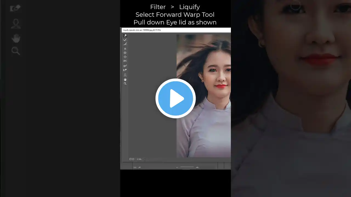Click the large mountain icon right of slider
Screen dimensions: 351x197
197,167
